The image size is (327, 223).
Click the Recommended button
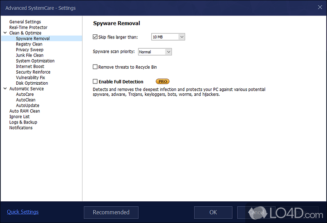tap(111, 212)
